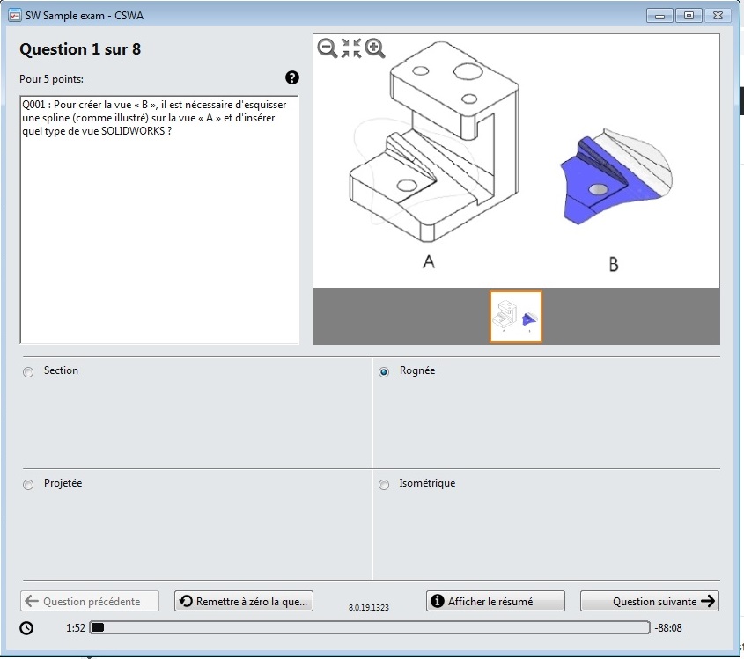Minimize the SW Sample exam window
Image resolution: width=744 pixels, height=659 pixels.
pos(659,16)
